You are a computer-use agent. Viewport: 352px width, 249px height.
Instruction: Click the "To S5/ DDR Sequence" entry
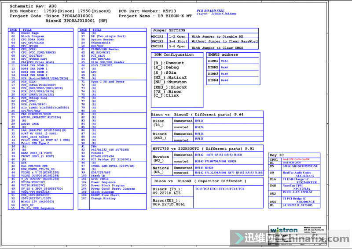(38, 208)
